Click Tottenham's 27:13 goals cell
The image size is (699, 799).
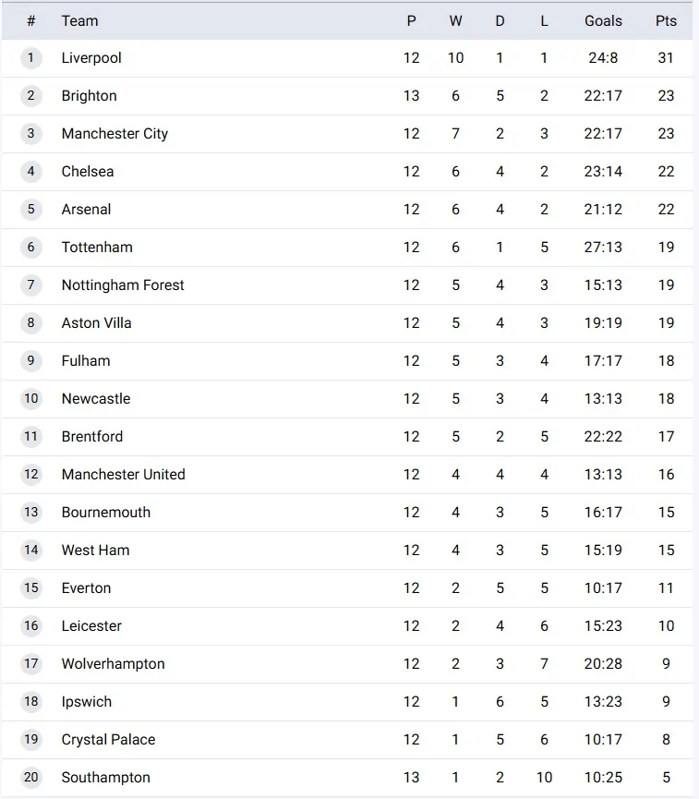(x=603, y=248)
